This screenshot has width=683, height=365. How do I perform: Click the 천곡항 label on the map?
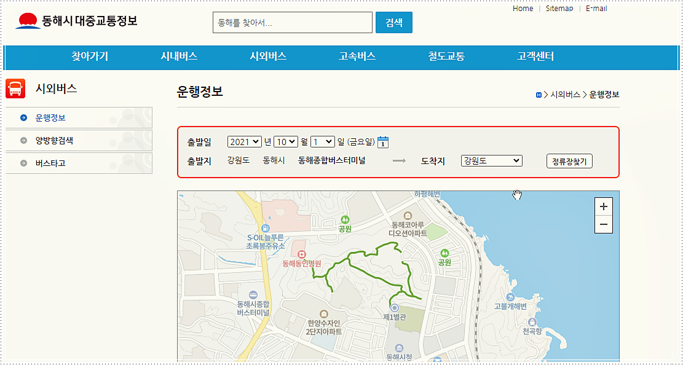[x=532, y=332]
